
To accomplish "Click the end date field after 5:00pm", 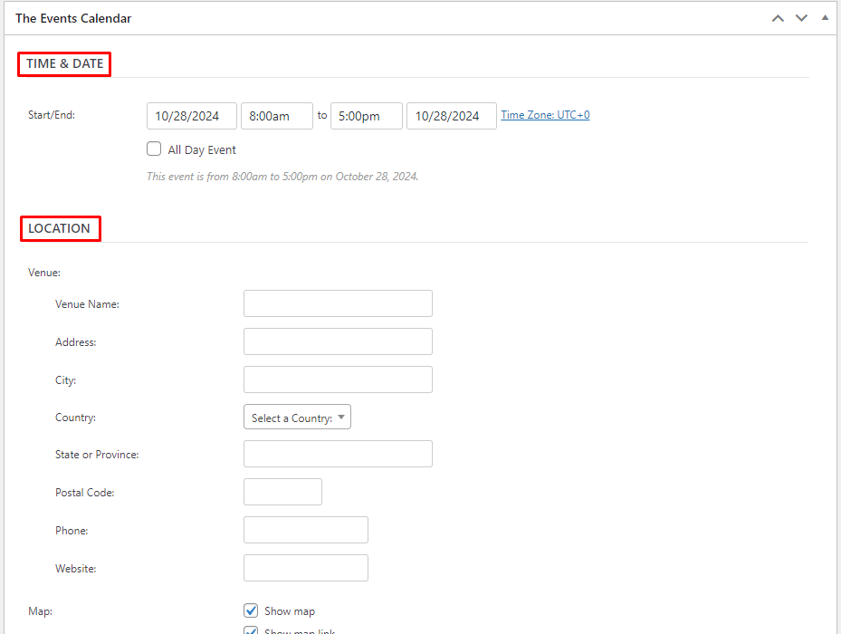I will pos(452,116).
